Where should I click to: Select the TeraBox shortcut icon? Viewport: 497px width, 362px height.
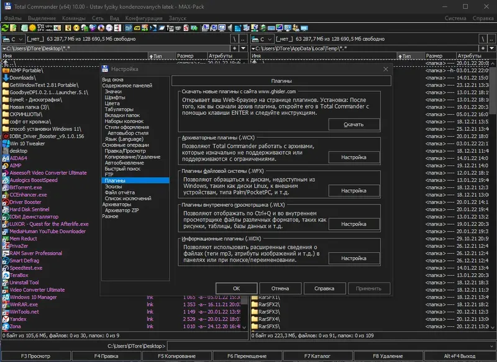6,275
